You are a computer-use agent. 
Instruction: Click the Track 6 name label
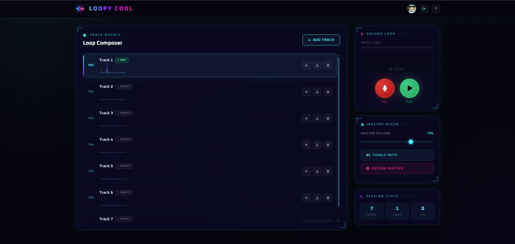click(x=106, y=192)
